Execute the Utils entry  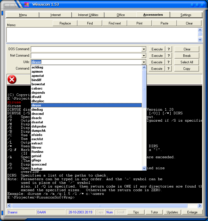click(x=157, y=62)
